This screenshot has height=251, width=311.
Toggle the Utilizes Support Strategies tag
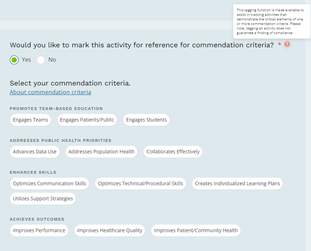coord(43,199)
